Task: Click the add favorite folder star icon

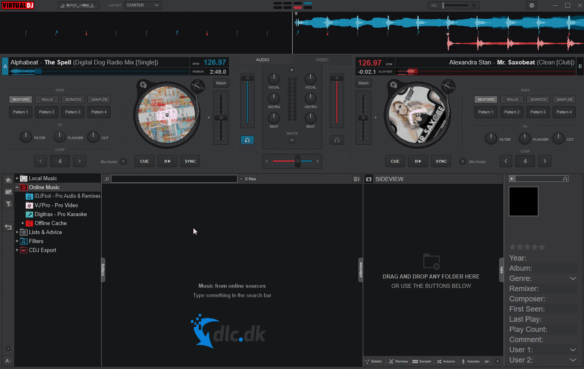Action: 8,180
